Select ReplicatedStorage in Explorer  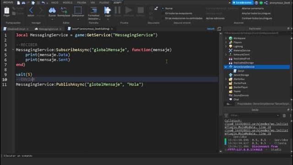[244, 63]
